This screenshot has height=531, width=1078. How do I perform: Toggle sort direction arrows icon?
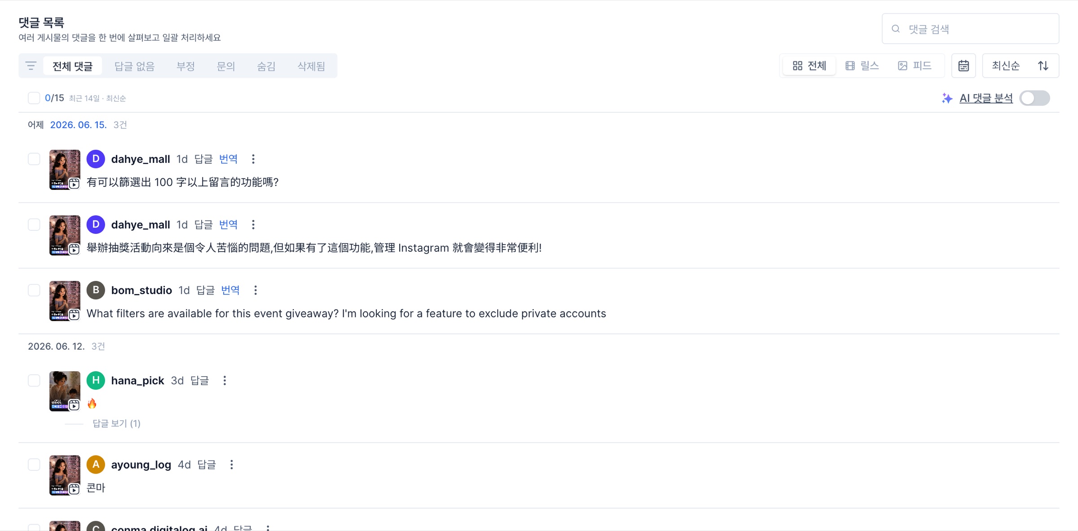tap(1043, 66)
